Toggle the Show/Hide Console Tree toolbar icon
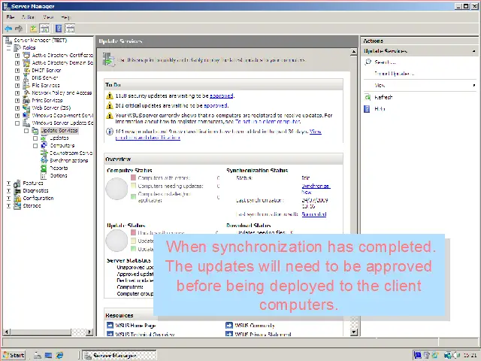The width and height of the screenshot is (481, 361). click(x=45, y=29)
